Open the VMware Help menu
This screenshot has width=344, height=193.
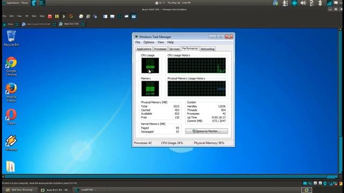(42, 16)
